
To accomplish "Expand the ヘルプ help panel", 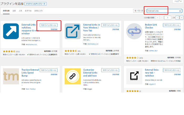I will click(x=178, y=1).
